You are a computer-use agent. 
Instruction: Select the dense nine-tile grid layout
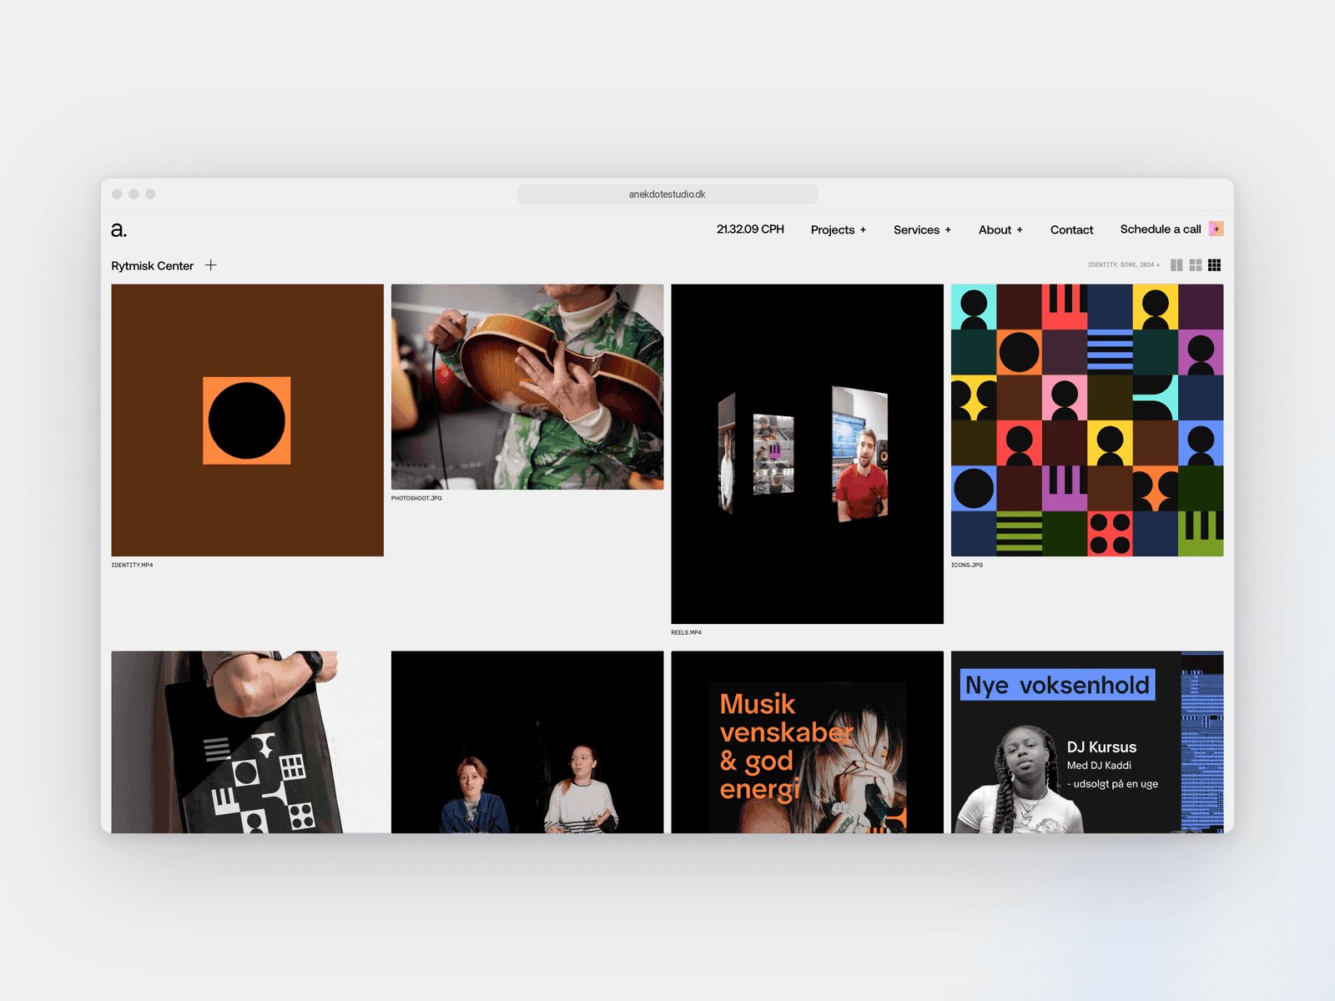(1215, 265)
